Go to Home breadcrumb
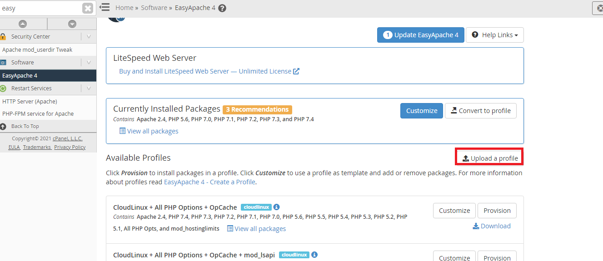This screenshot has width=603, height=261. (x=125, y=8)
